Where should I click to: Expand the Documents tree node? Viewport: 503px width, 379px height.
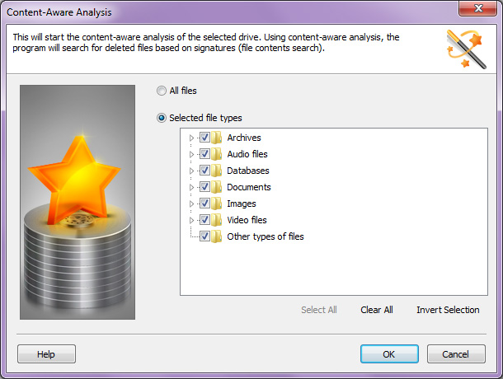pyautogui.click(x=191, y=187)
